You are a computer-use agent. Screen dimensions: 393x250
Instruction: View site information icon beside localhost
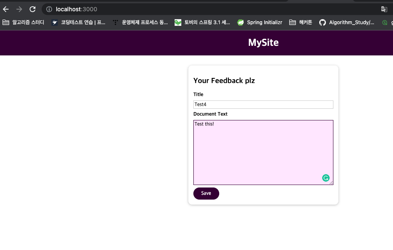tap(49, 9)
